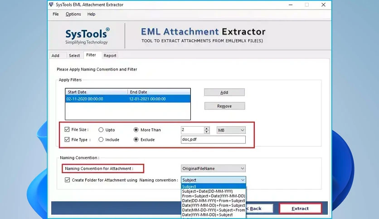The image size is (379, 219).
Task: Select the Exclude radio button
Action: [x=136, y=139]
